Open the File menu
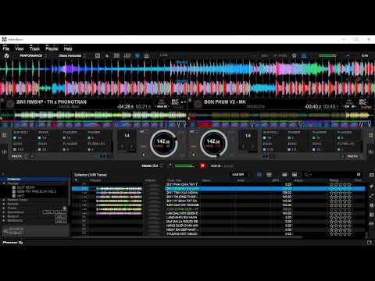 [x=6, y=48]
